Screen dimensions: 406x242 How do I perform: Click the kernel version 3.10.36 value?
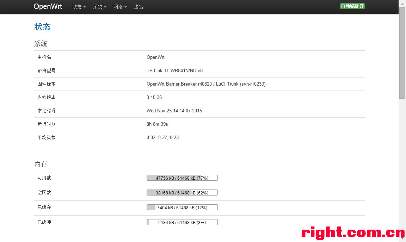pyautogui.click(x=154, y=97)
